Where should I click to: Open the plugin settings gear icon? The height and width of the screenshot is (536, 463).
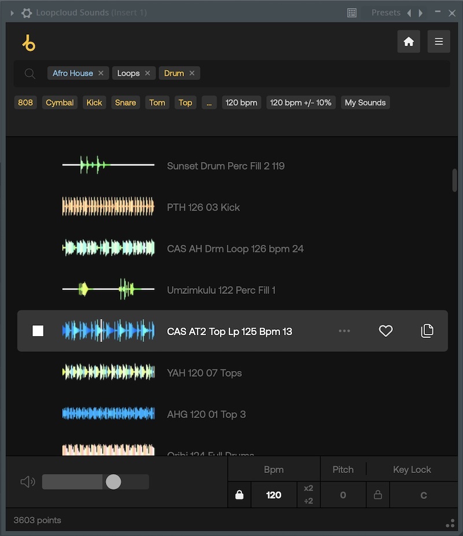[27, 13]
